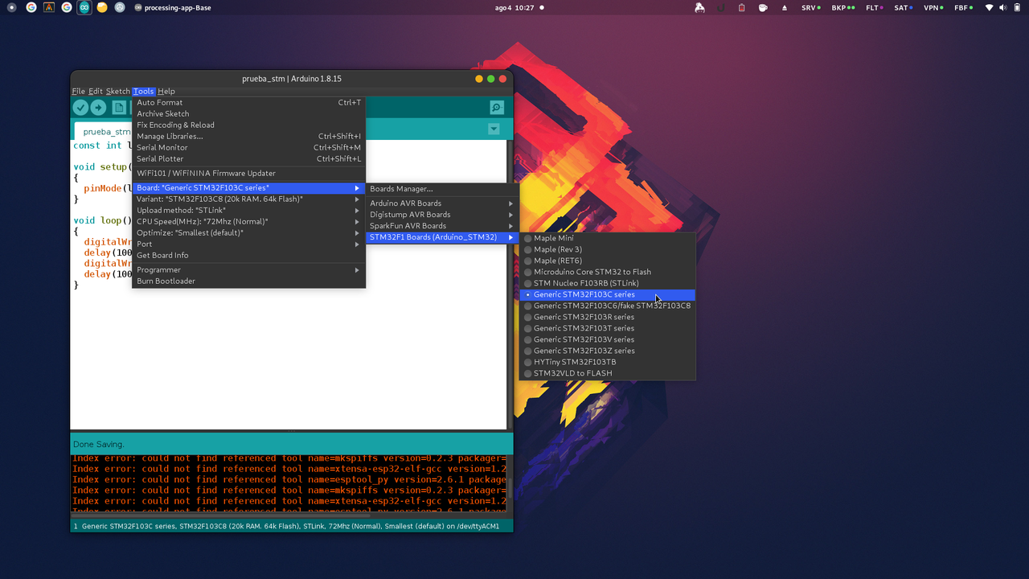Click the SRV status indicator in top bar
The height and width of the screenshot is (579, 1029).
pos(810,7)
